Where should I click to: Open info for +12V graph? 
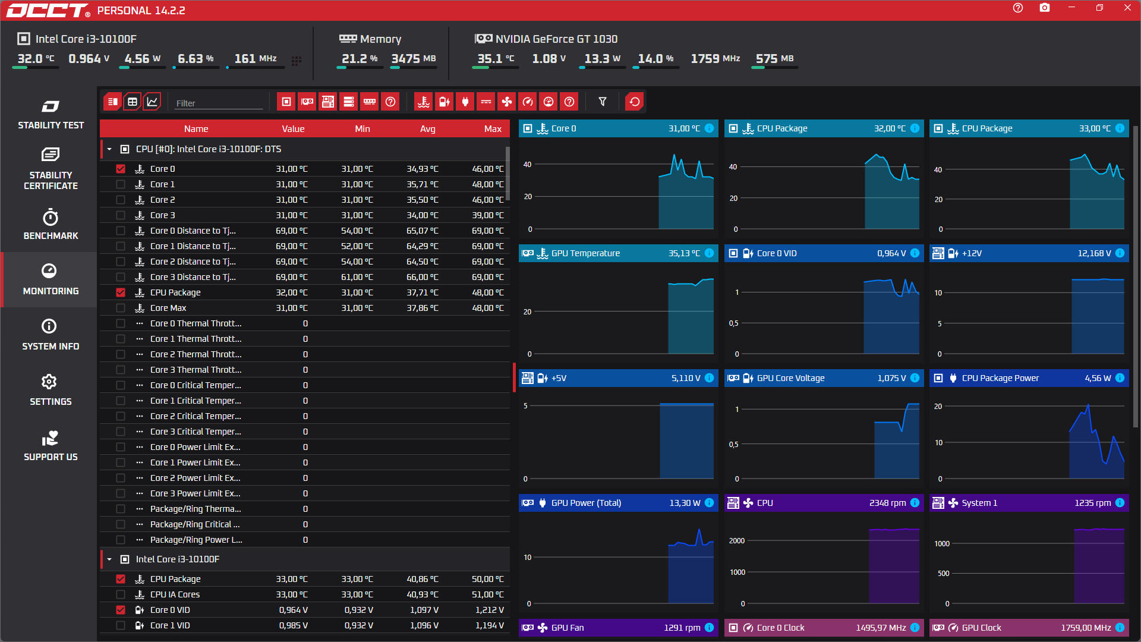pos(1120,253)
